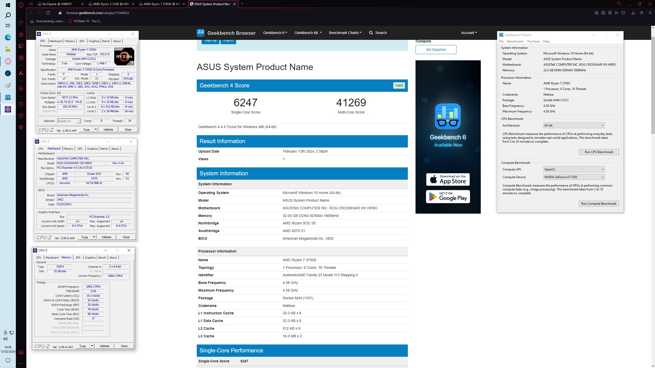Switch to No1Spank @ HWBOT browser tab
The width and height of the screenshot is (655, 368).
[x=60, y=4]
